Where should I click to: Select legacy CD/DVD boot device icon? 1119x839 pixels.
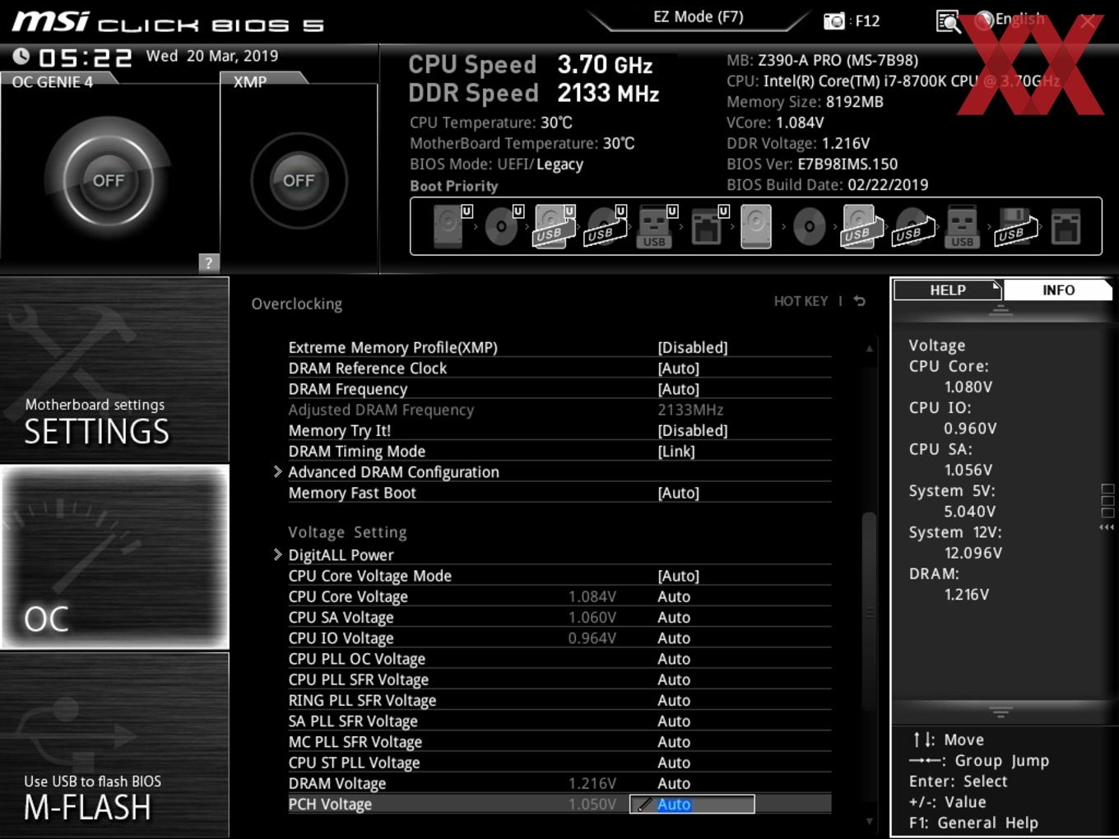tap(809, 226)
